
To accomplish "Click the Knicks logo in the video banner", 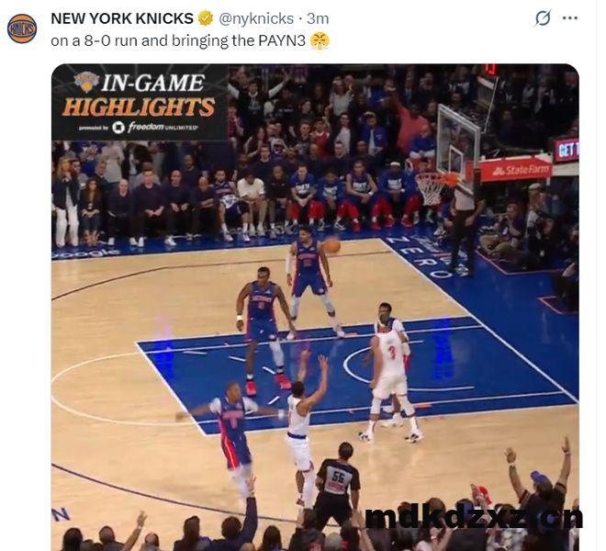I will 86,82.
